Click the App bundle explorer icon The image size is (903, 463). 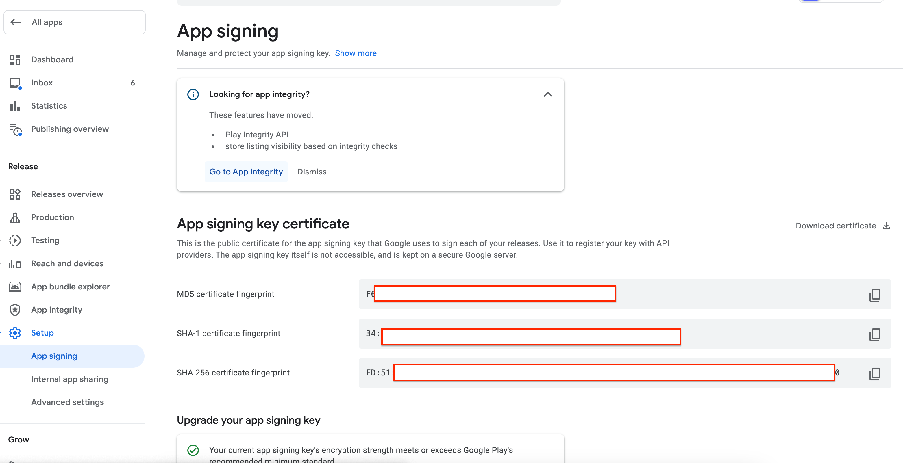[15, 287]
